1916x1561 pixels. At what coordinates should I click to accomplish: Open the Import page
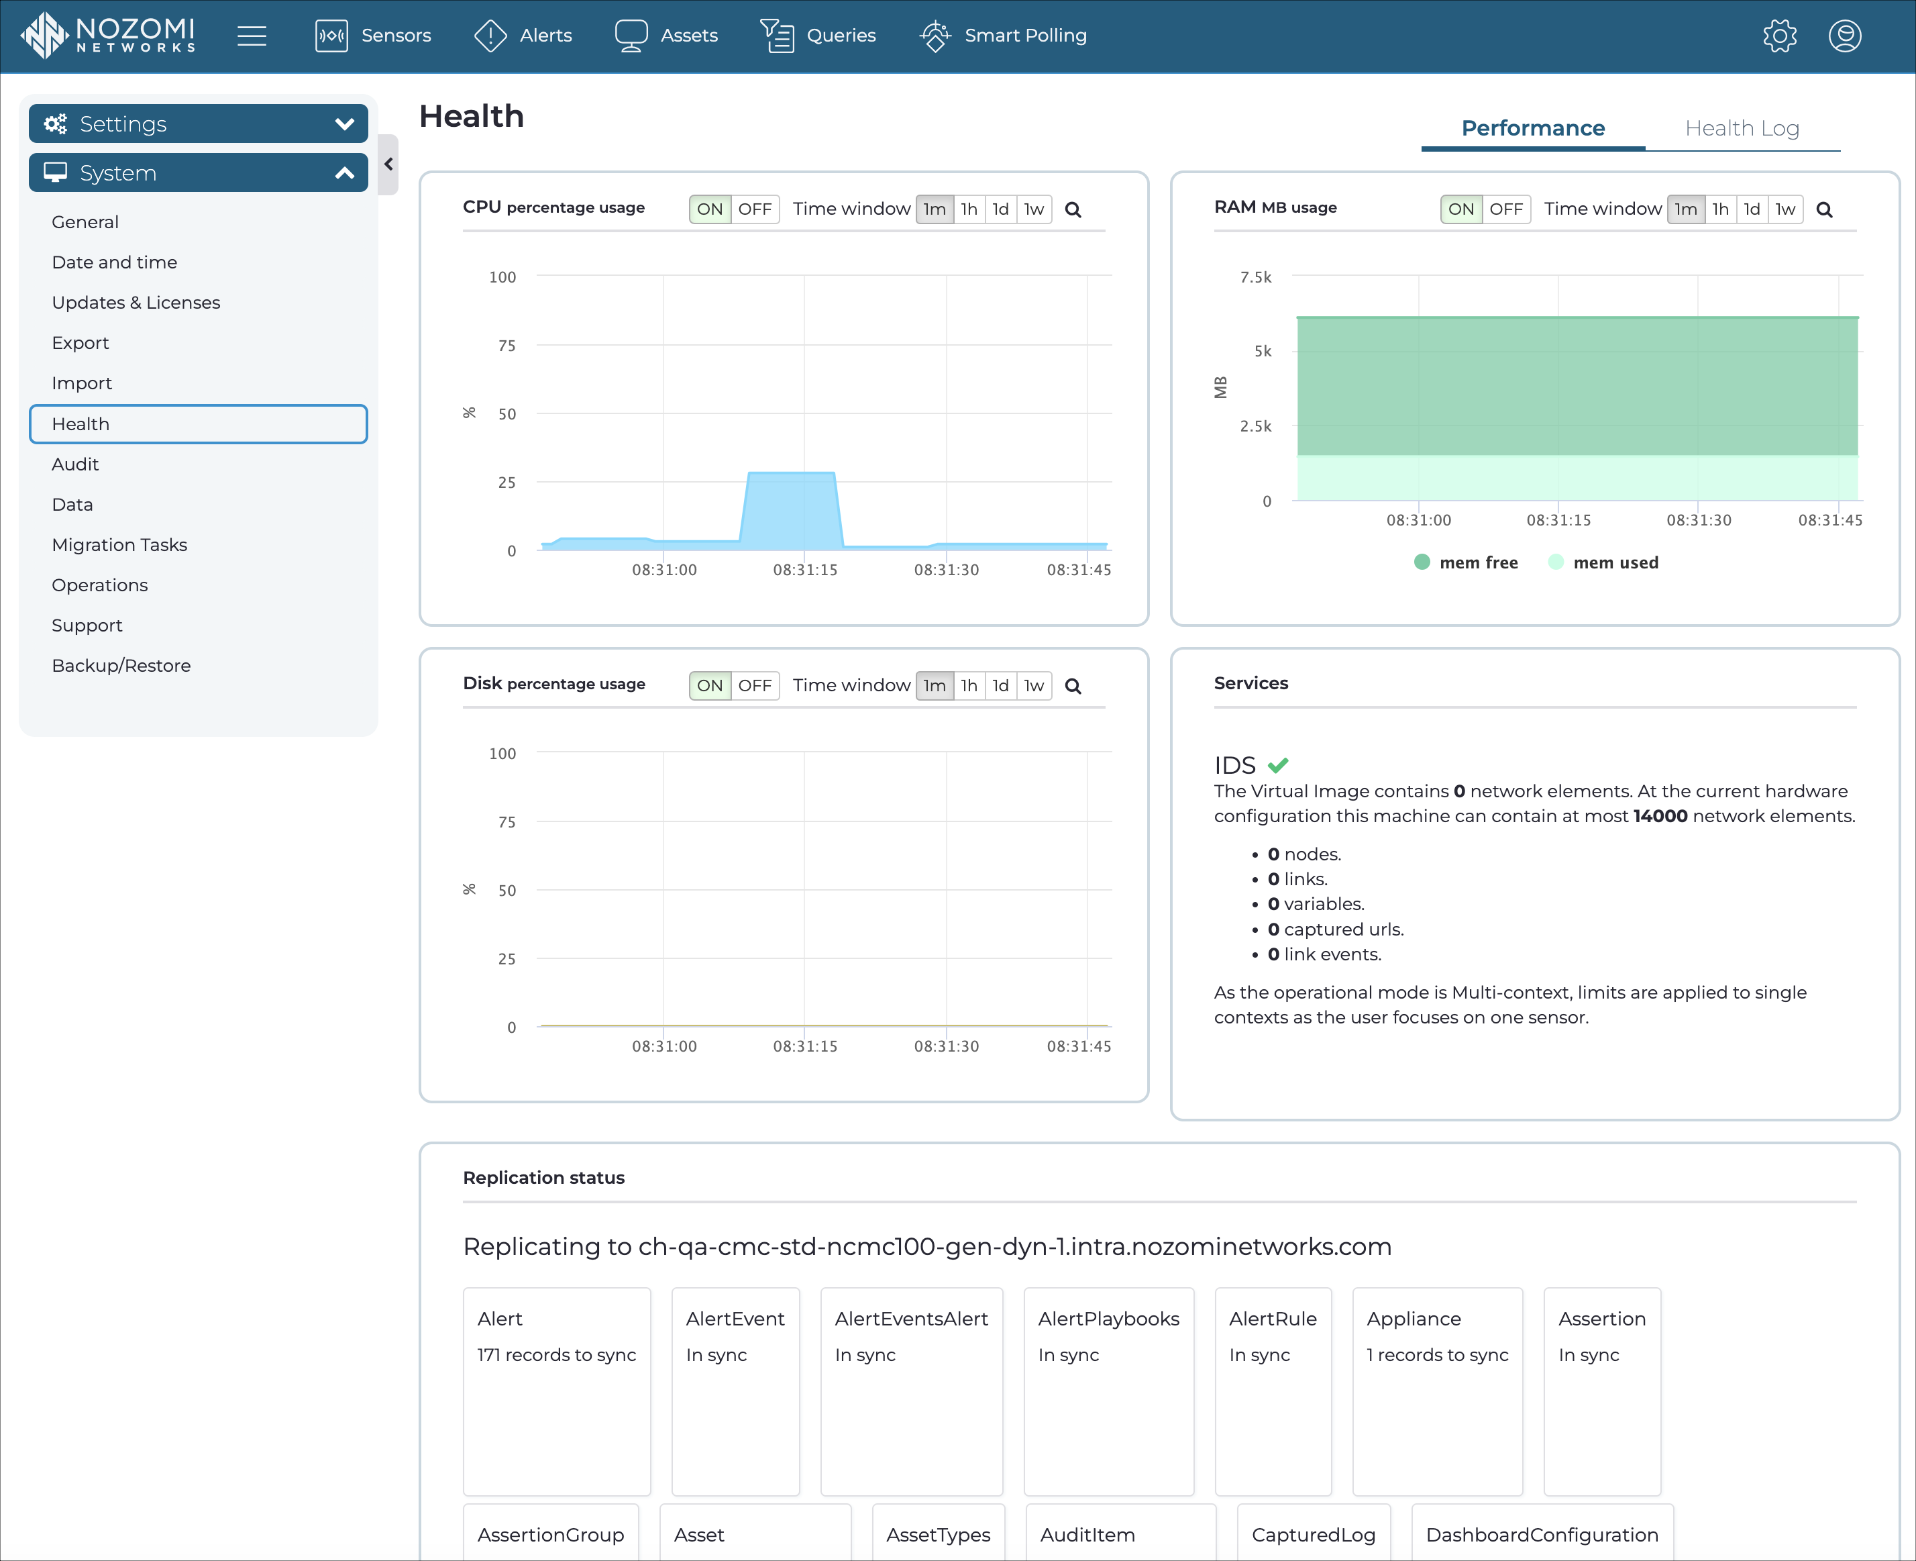point(82,384)
